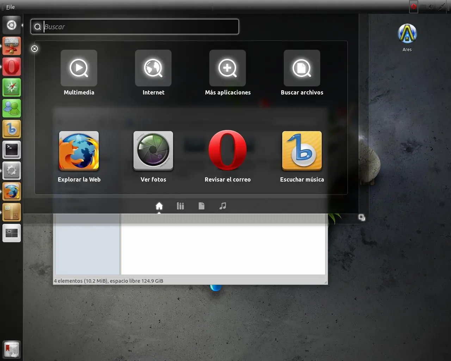Select Más aplicaciones

(x=228, y=68)
